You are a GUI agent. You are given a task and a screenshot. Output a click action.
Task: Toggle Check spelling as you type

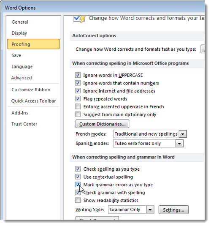pos(78,169)
